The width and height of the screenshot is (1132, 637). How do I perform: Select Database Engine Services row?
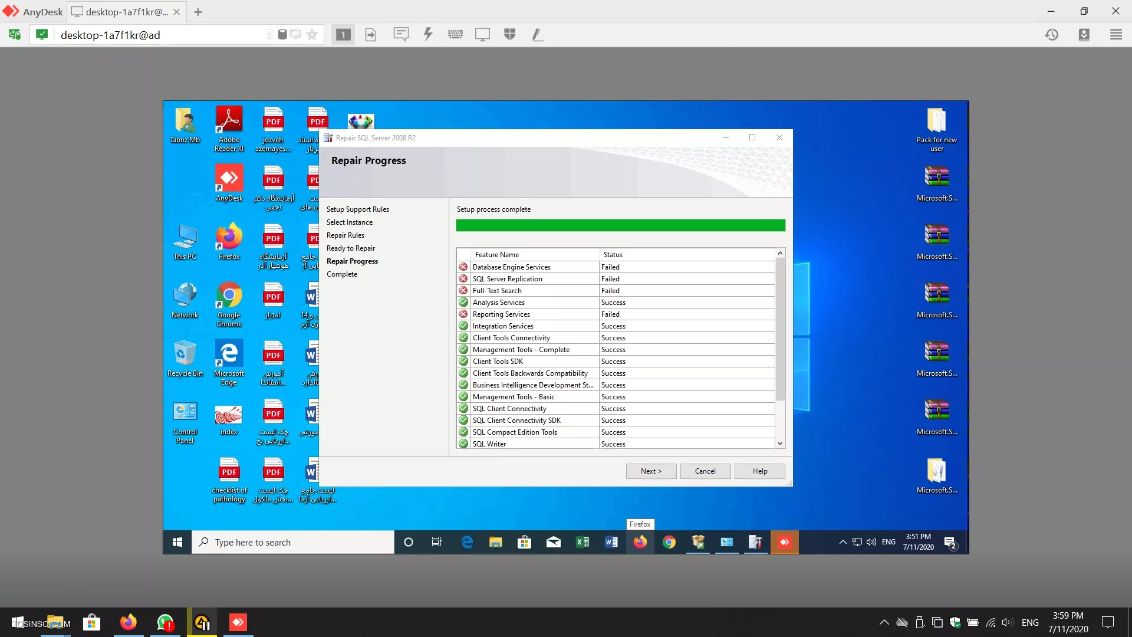pyautogui.click(x=616, y=267)
